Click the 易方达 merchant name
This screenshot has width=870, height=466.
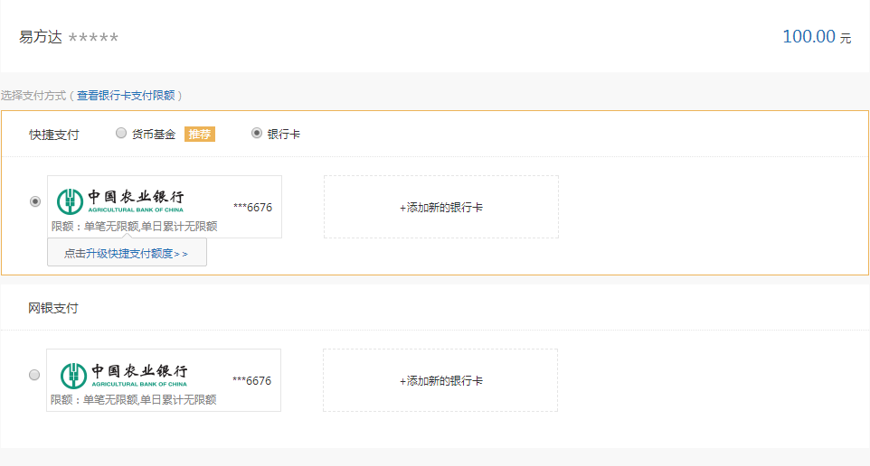click(x=41, y=37)
